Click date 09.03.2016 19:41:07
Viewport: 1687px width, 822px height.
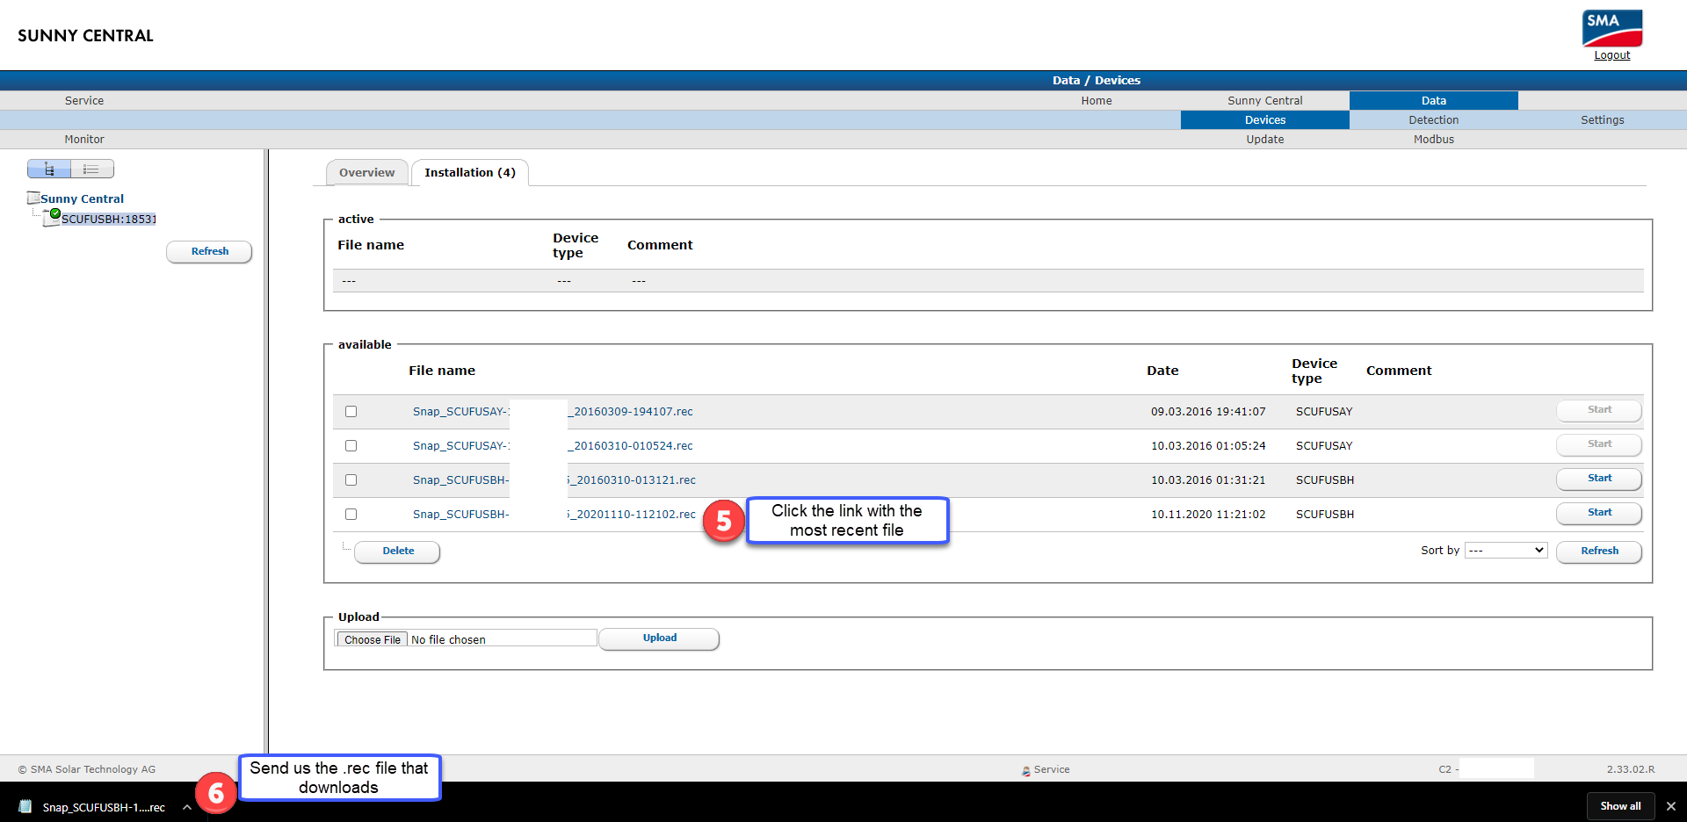point(1208,411)
